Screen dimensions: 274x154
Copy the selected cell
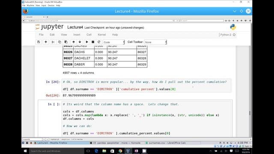60,42
